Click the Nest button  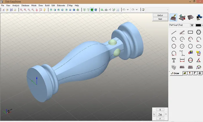pos(160,19)
